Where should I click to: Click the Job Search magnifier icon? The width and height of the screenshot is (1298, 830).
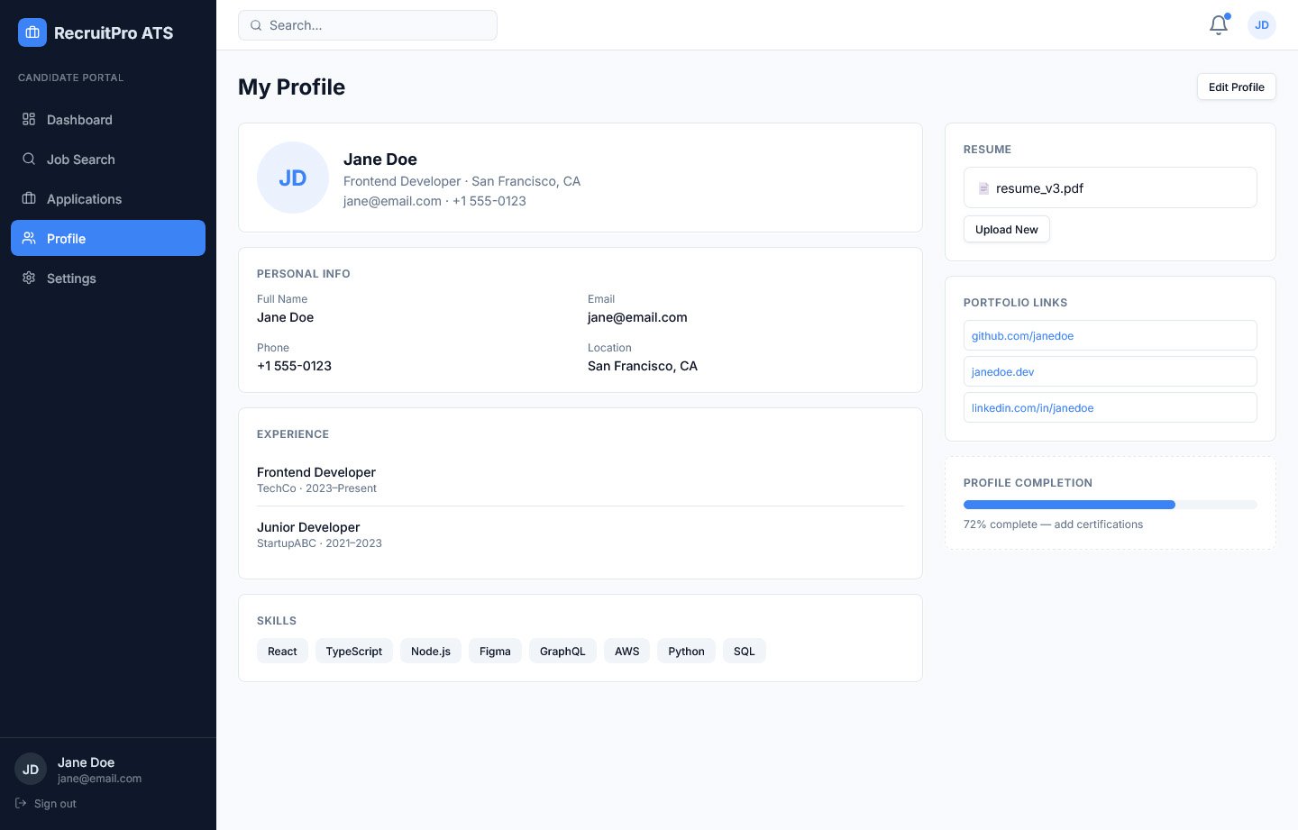tap(29, 159)
